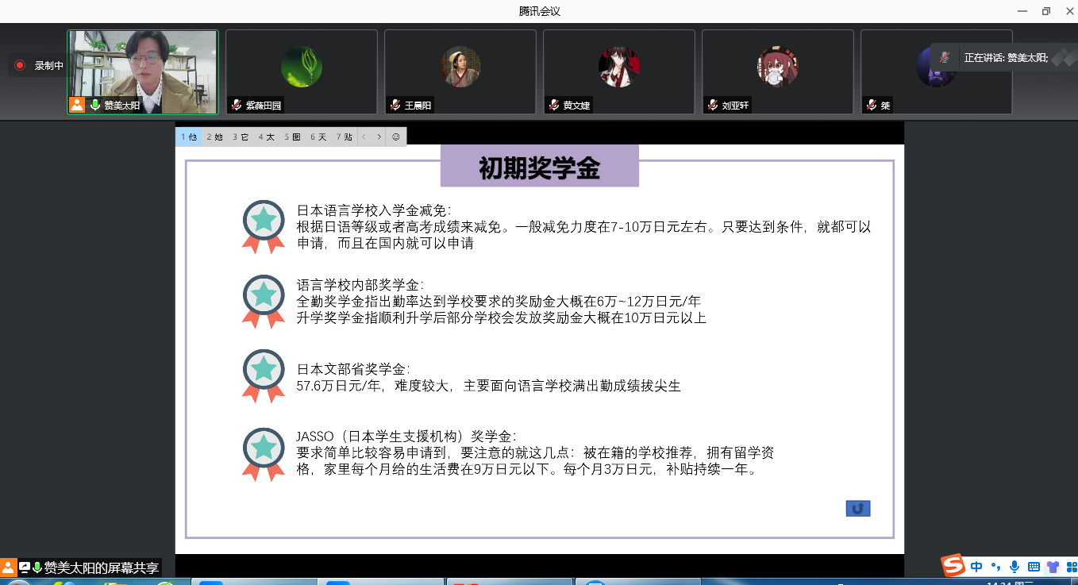Select 赞美太阳's video thumbnail
This screenshot has width=1078, height=585.
[x=143, y=71]
